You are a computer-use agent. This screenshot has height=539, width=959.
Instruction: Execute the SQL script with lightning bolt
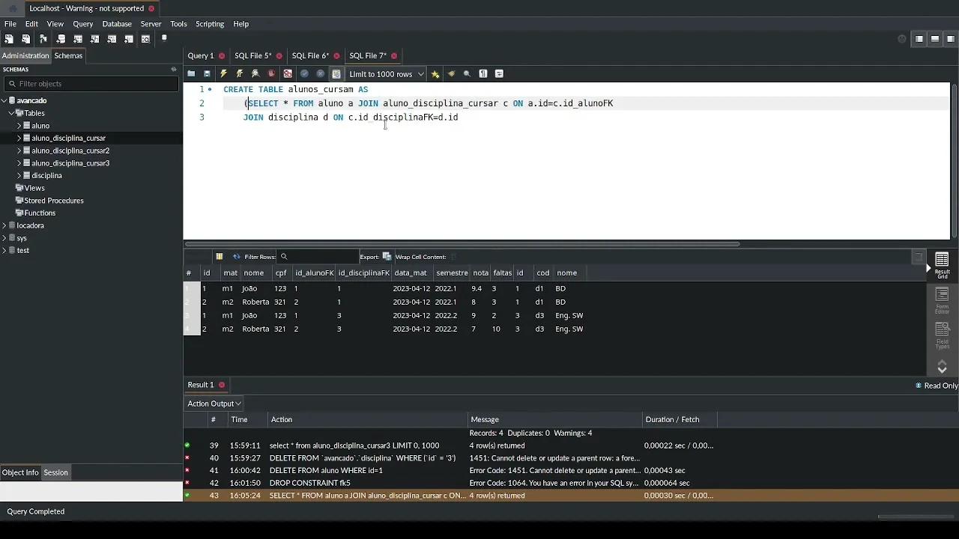[223, 74]
